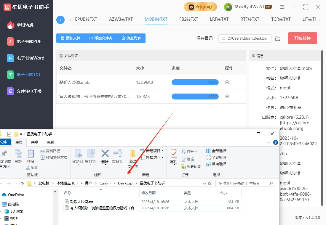Switch to the AZW3转TXT tab

coord(121,19)
